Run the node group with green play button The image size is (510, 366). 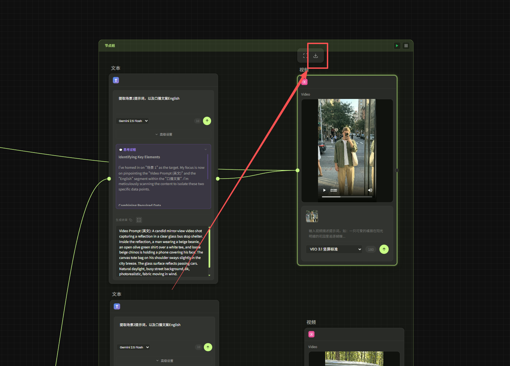pyautogui.click(x=397, y=46)
